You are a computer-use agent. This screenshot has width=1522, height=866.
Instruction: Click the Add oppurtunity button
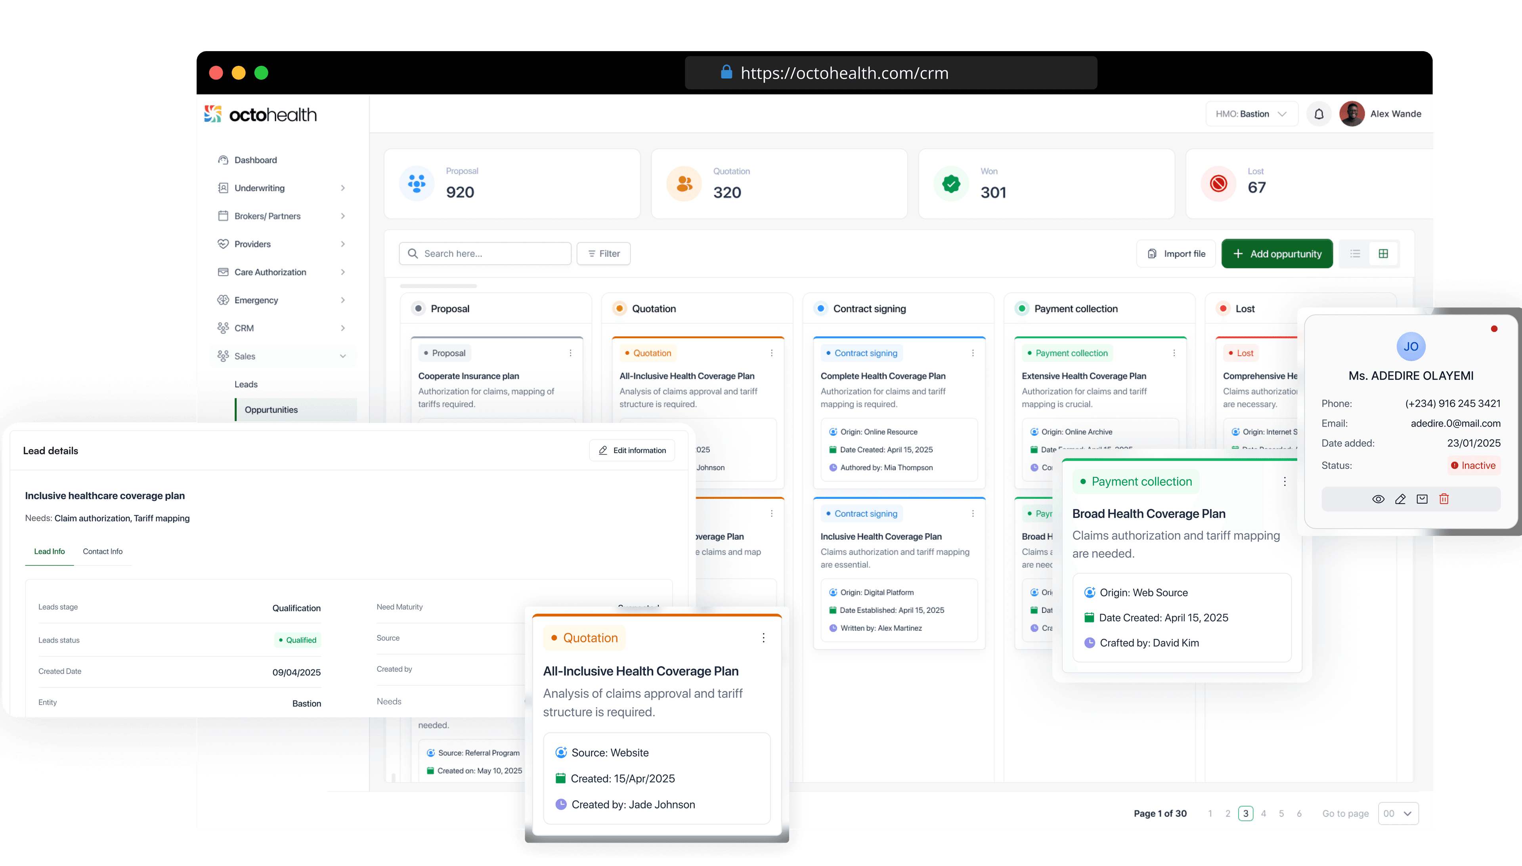tap(1276, 253)
